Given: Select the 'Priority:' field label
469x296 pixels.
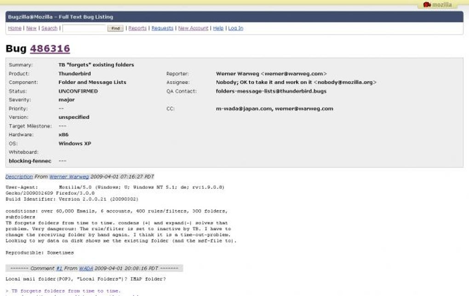Looking at the screenshot, I should pyautogui.click(x=18, y=109).
